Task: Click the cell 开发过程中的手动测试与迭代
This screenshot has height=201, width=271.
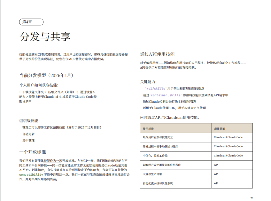Action: tap(176, 147)
